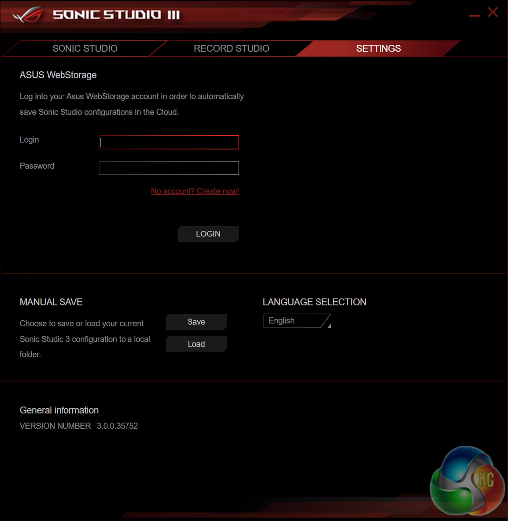Save current configuration to local folder

pos(196,322)
